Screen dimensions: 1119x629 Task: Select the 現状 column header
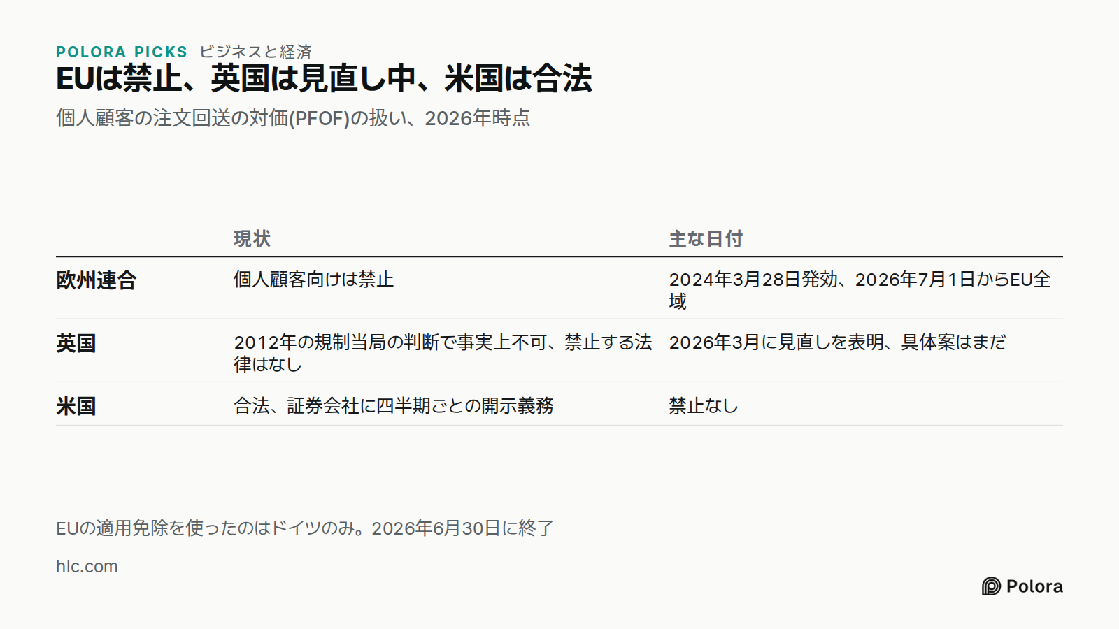click(x=252, y=239)
